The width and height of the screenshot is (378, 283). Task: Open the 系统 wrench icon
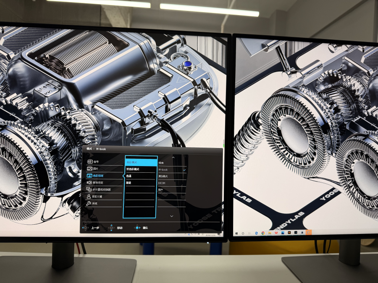click(89, 203)
